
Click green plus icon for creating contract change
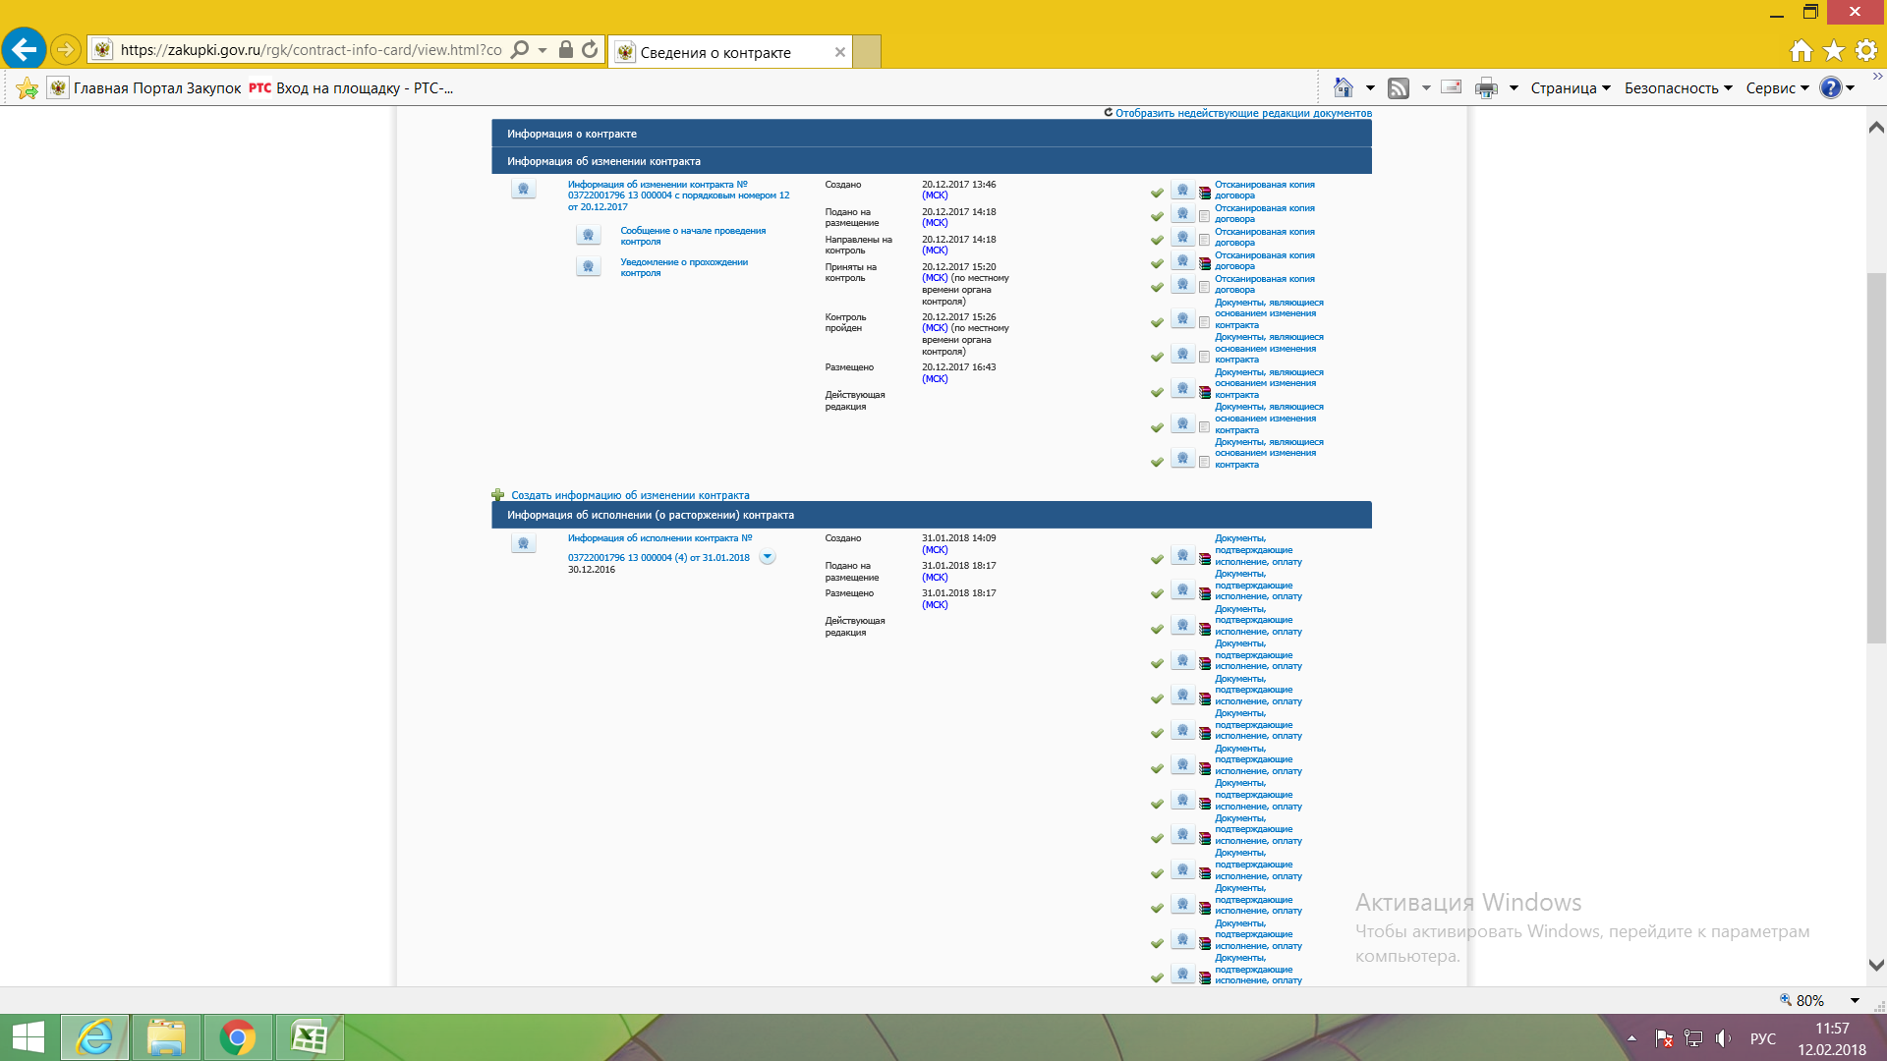[x=498, y=495]
